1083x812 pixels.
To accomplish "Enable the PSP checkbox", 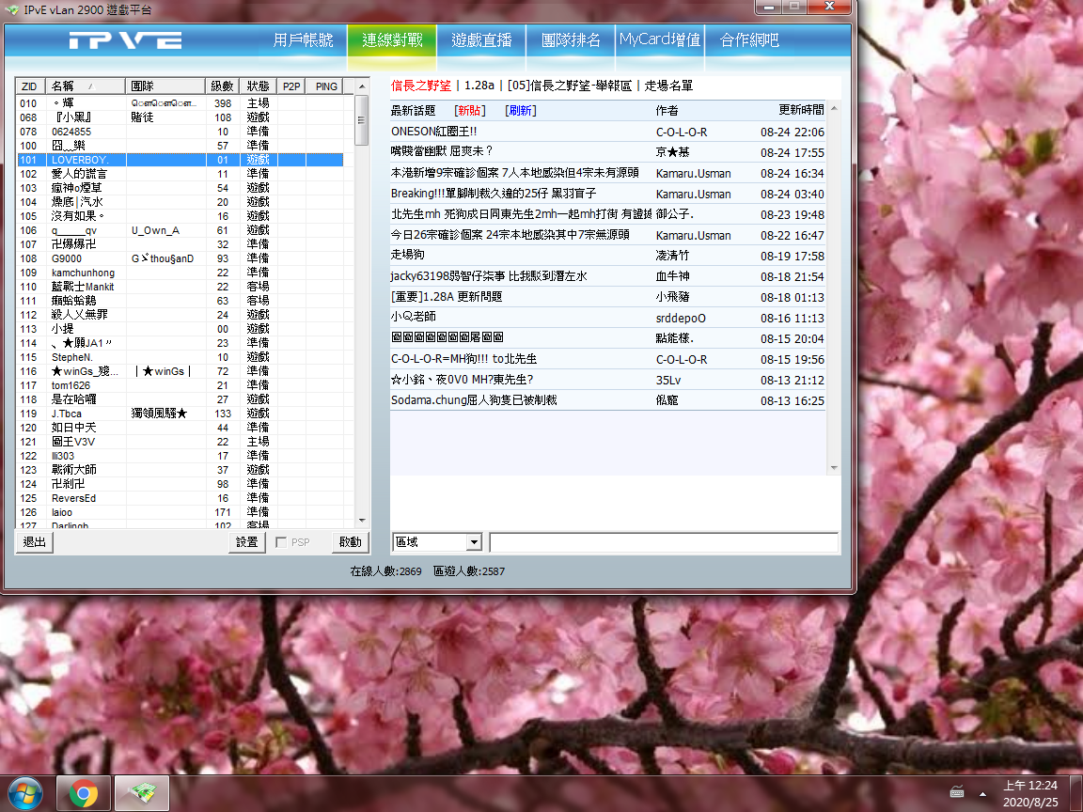I will coord(282,542).
